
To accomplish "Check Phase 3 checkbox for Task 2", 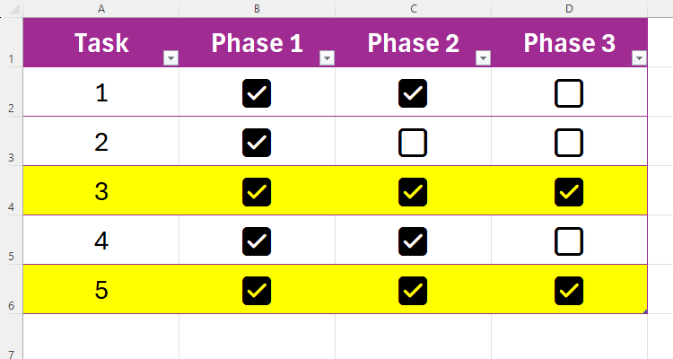I will pyautogui.click(x=569, y=142).
